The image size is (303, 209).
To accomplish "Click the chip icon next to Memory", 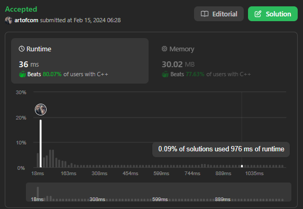I will click(x=164, y=49).
